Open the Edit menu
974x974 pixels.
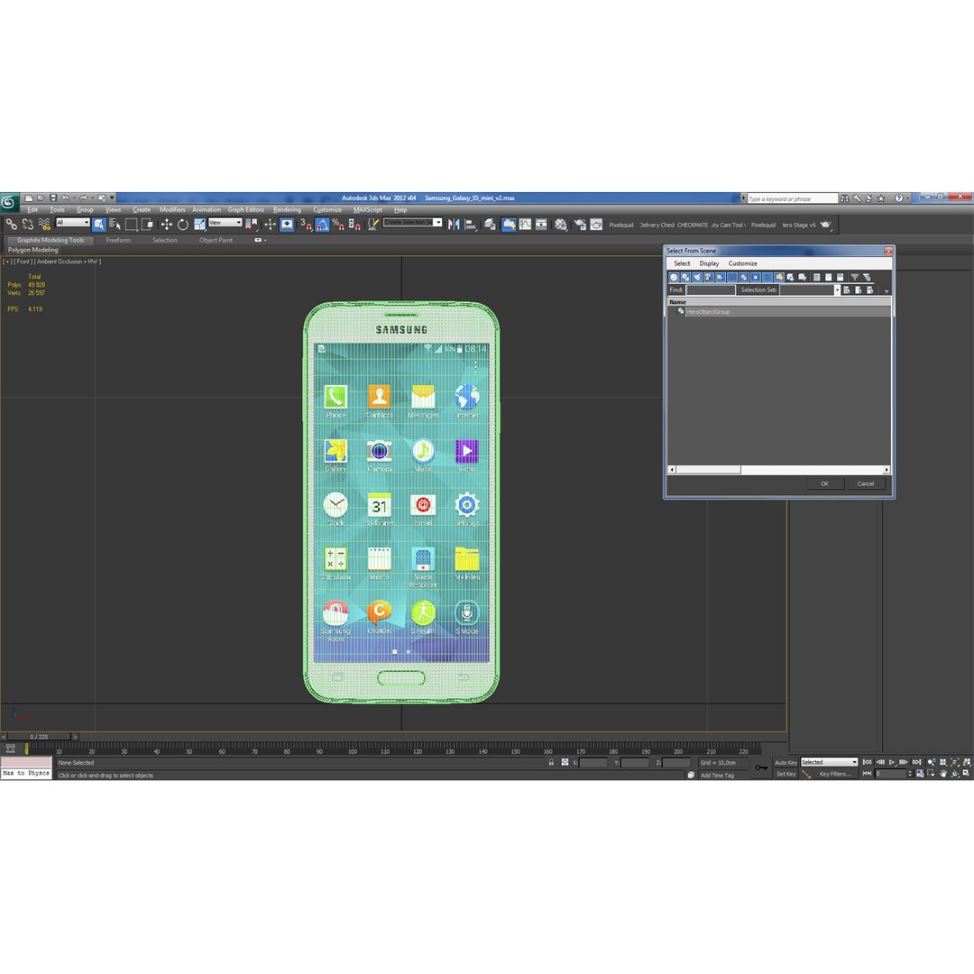[32, 209]
